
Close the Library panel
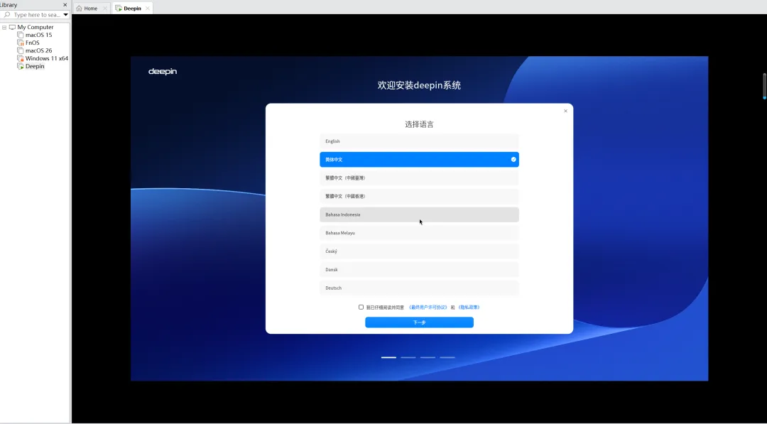pyautogui.click(x=65, y=5)
